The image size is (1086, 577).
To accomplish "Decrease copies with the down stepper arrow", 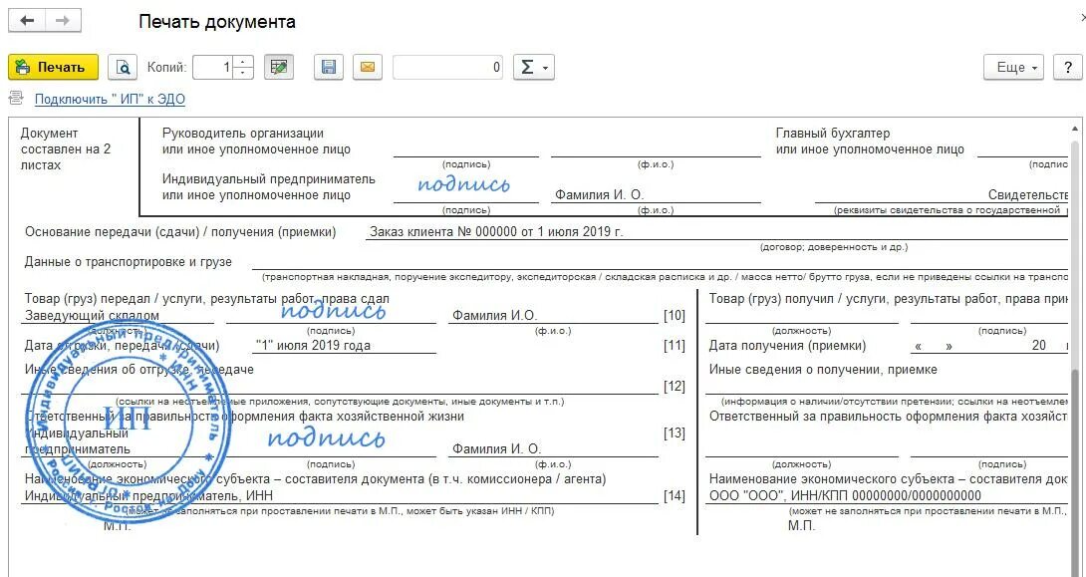I will pyautogui.click(x=243, y=74).
